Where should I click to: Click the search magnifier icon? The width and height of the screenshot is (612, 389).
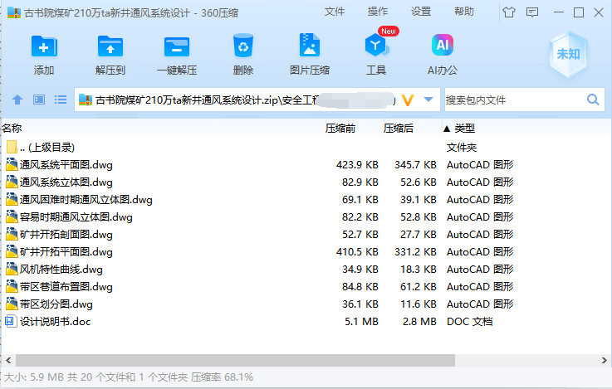pyautogui.click(x=593, y=100)
